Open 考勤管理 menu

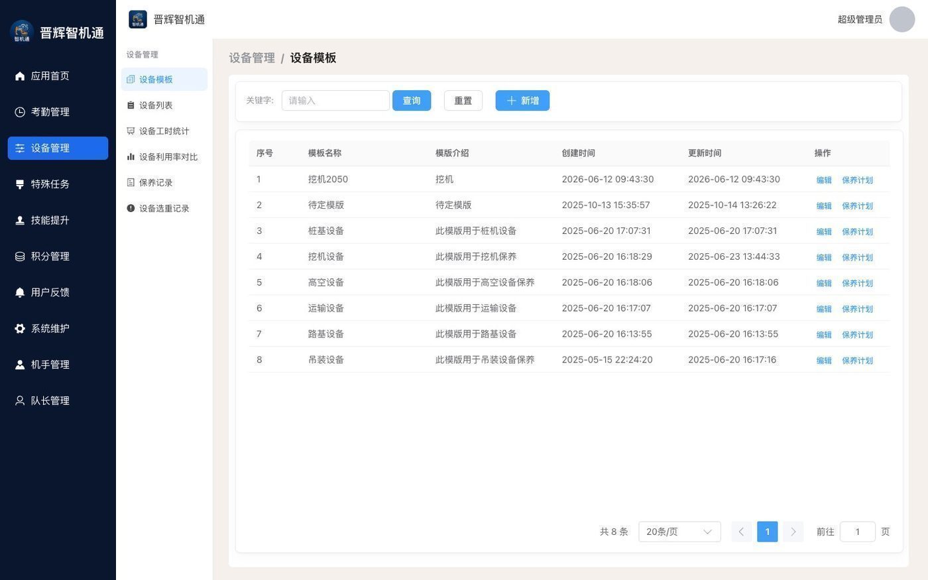coord(58,112)
